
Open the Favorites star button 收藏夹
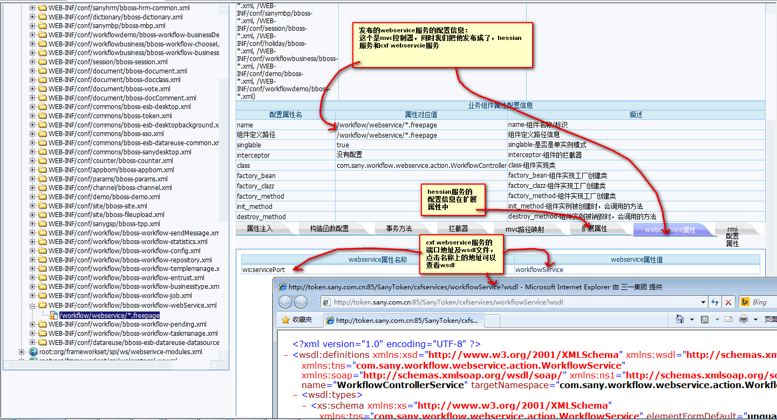pos(296,320)
